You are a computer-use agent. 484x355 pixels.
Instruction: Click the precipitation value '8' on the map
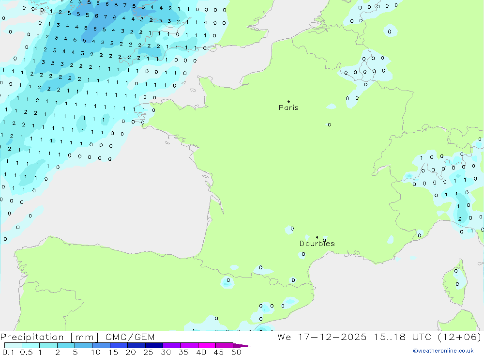tap(116, 5)
